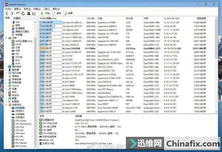Click the refresh toolbar icon
222x152 pixels.
click(x=23, y=13)
